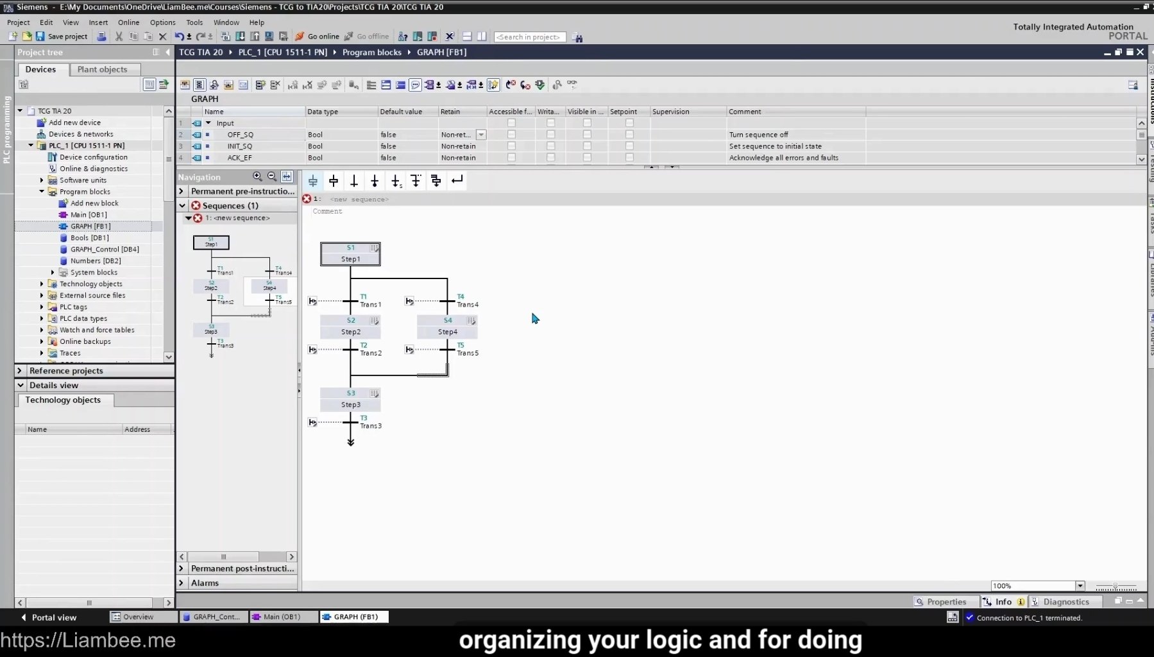Click zoom in icon in Navigation panel
This screenshot has width=1154, height=657.
[x=257, y=176]
